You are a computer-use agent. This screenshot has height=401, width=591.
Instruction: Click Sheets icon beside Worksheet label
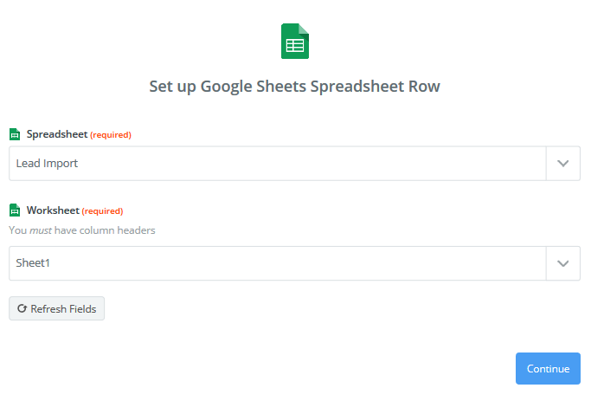click(15, 210)
